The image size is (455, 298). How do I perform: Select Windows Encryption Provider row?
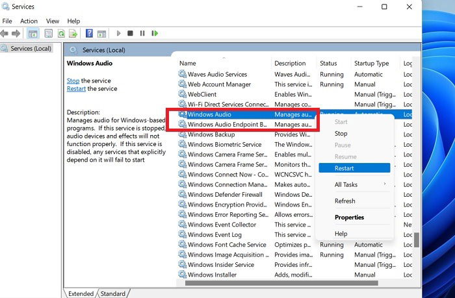(294, 205)
